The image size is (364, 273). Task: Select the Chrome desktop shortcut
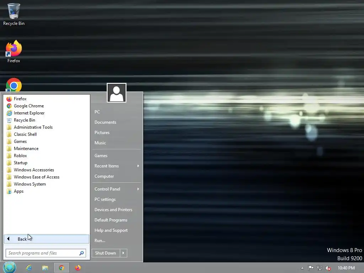(14, 85)
